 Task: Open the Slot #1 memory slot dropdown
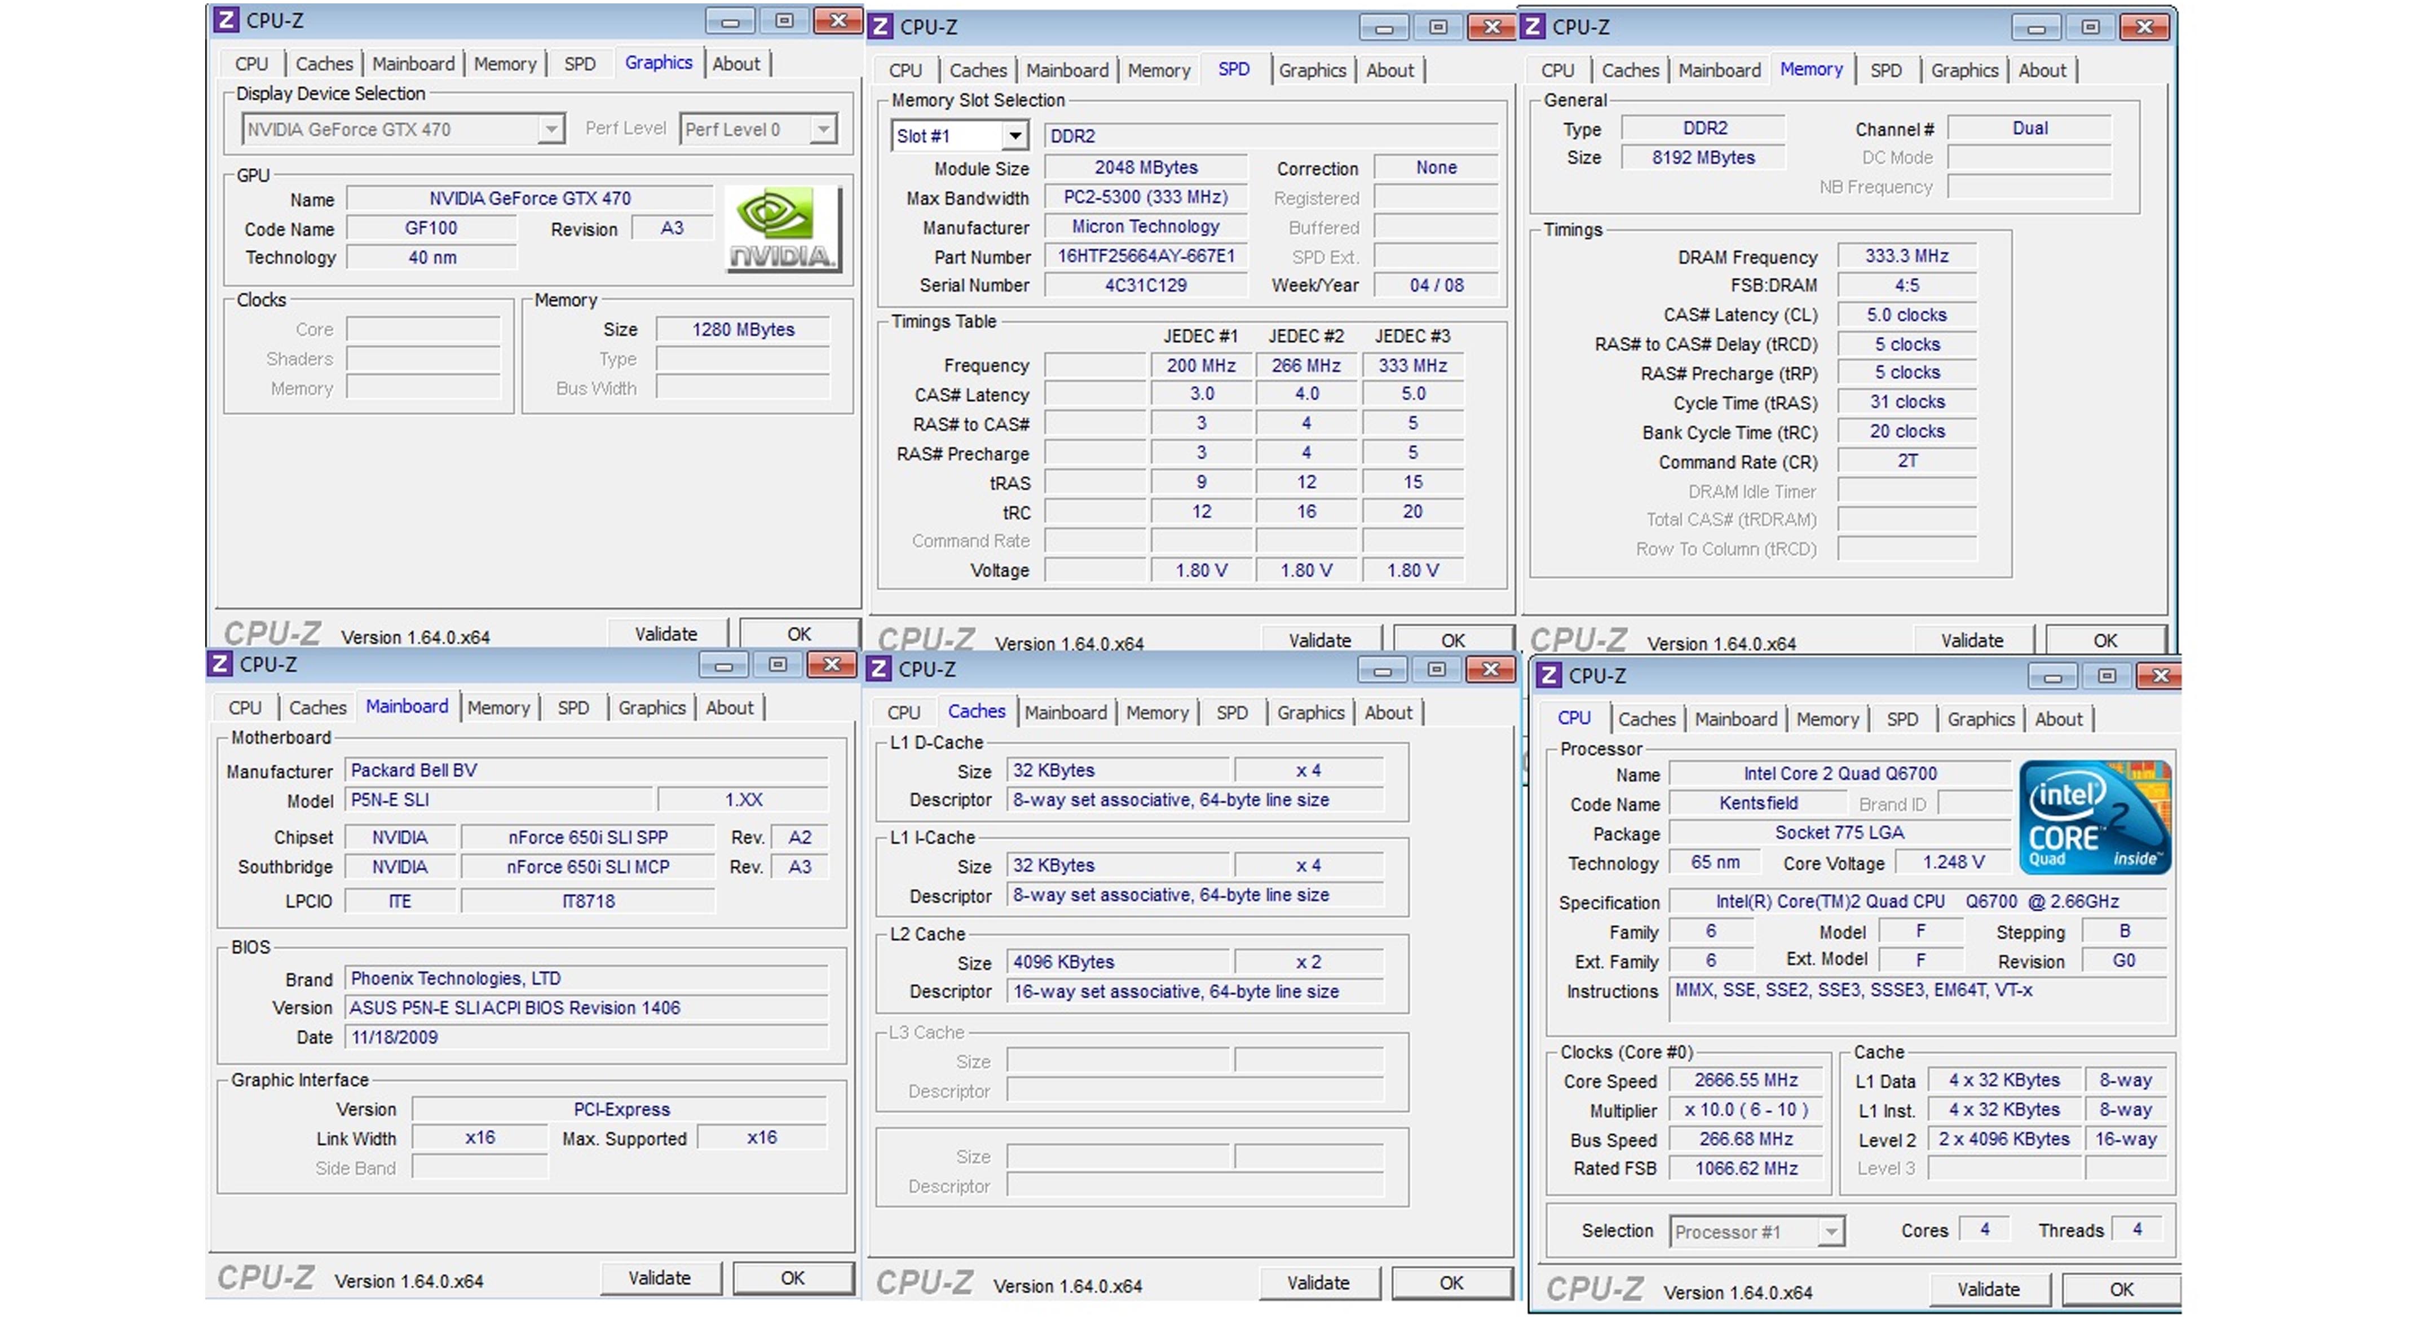tap(959, 136)
